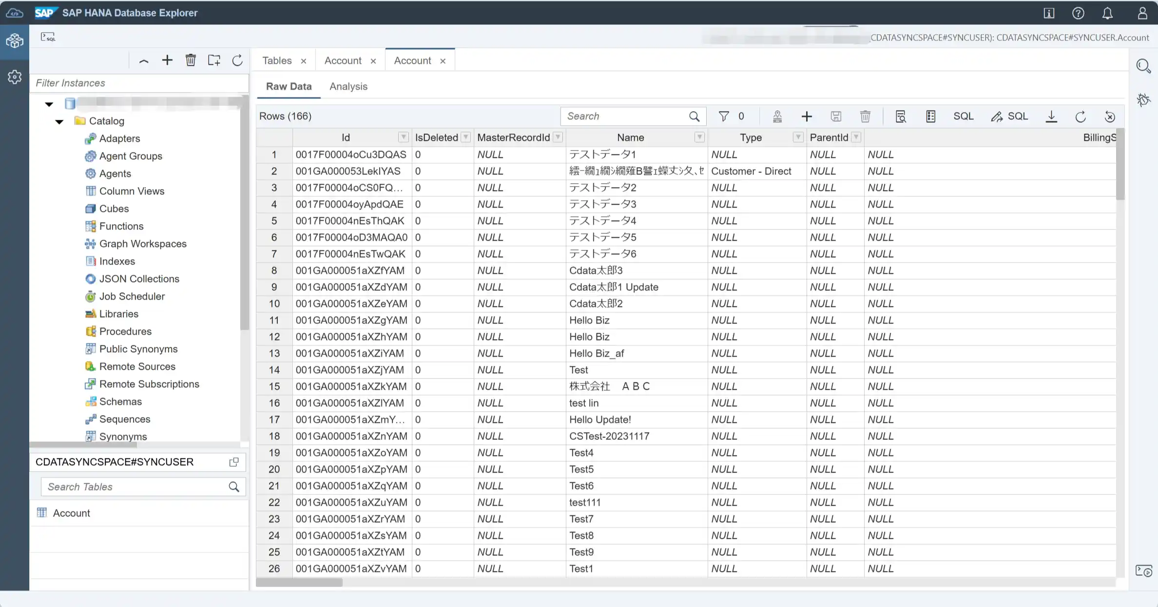Open the help question mark icon
1158x607 pixels.
point(1078,13)
